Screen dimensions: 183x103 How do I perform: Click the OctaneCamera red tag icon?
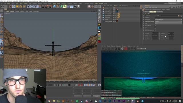pos(117,21)
